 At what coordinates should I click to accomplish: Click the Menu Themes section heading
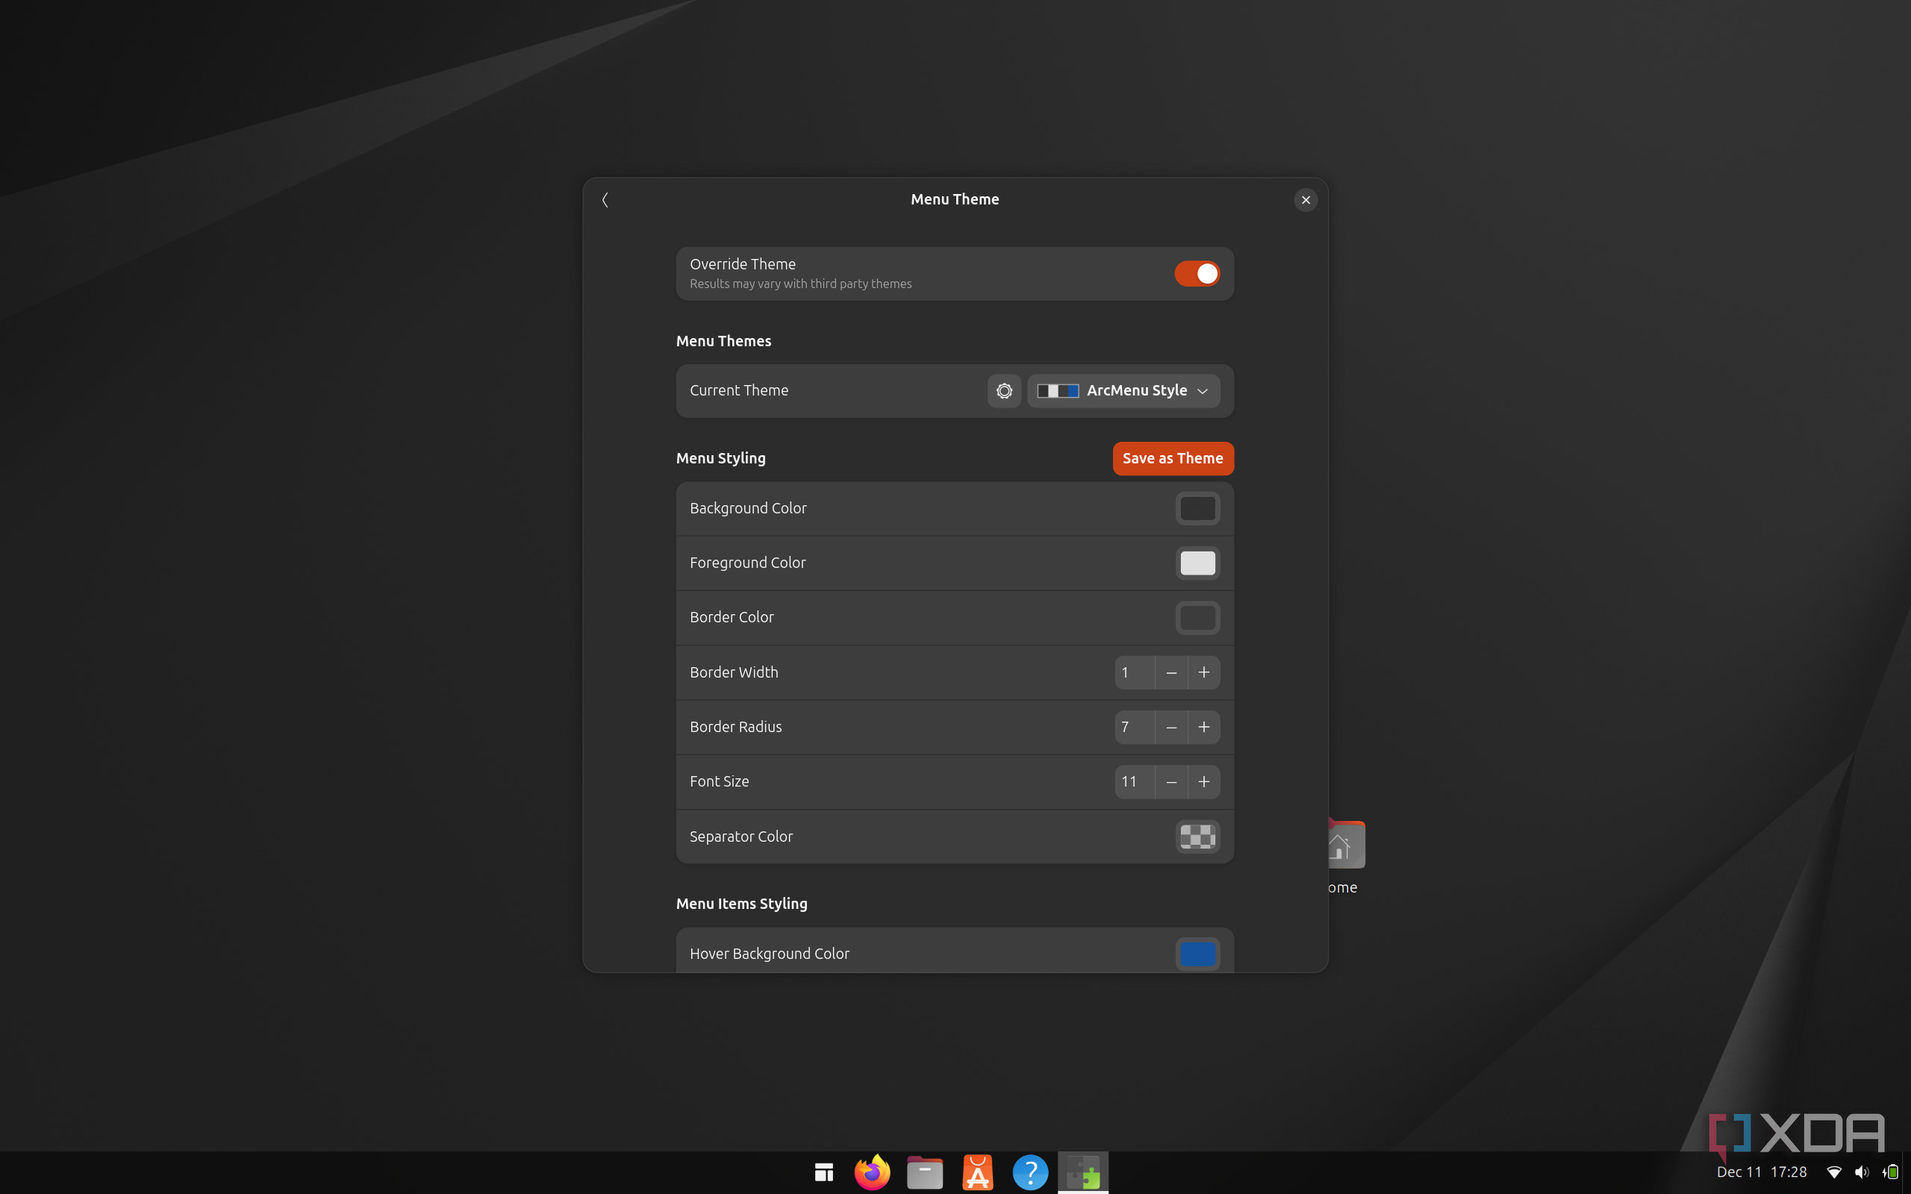click(723, 341)
